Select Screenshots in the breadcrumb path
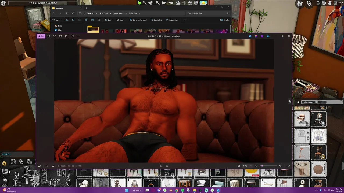The height and width of the screenshot is (193, 344). (118, 13)
